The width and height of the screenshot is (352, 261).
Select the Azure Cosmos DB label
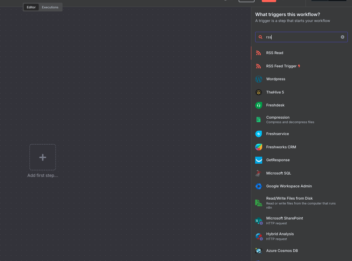point(282,251)
